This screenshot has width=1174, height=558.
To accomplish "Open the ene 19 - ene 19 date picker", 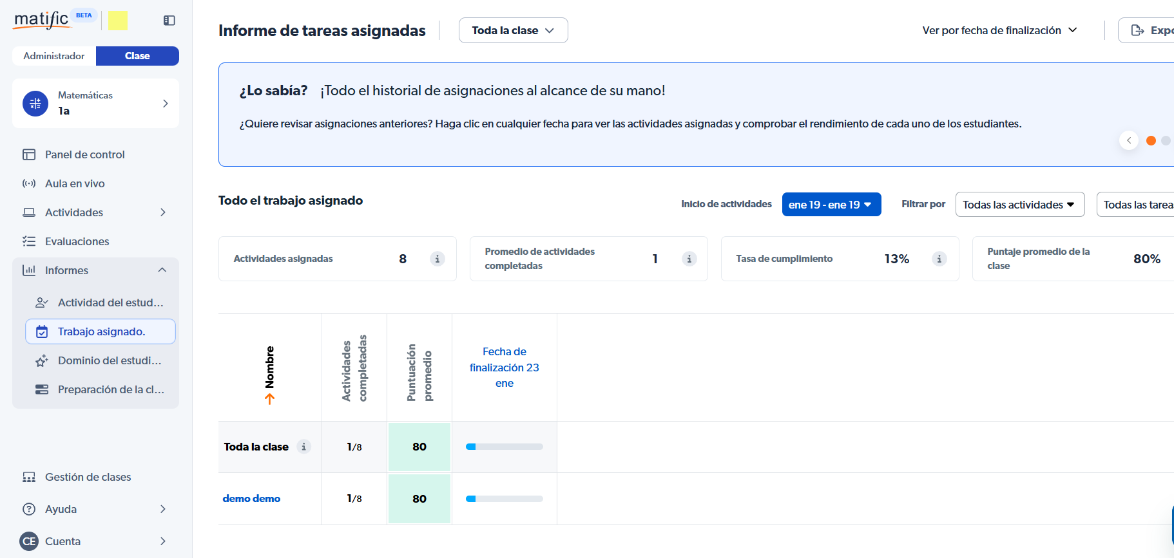I will pos(831,205).
